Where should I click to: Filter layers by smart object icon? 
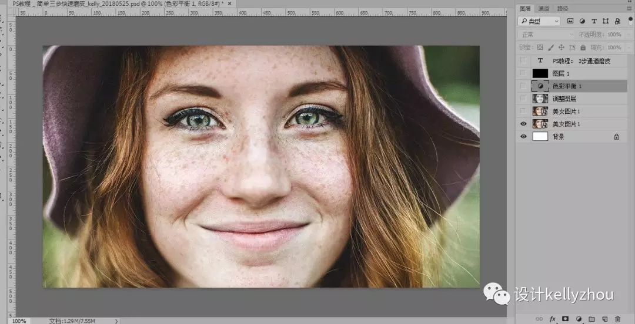pos(617,21)
